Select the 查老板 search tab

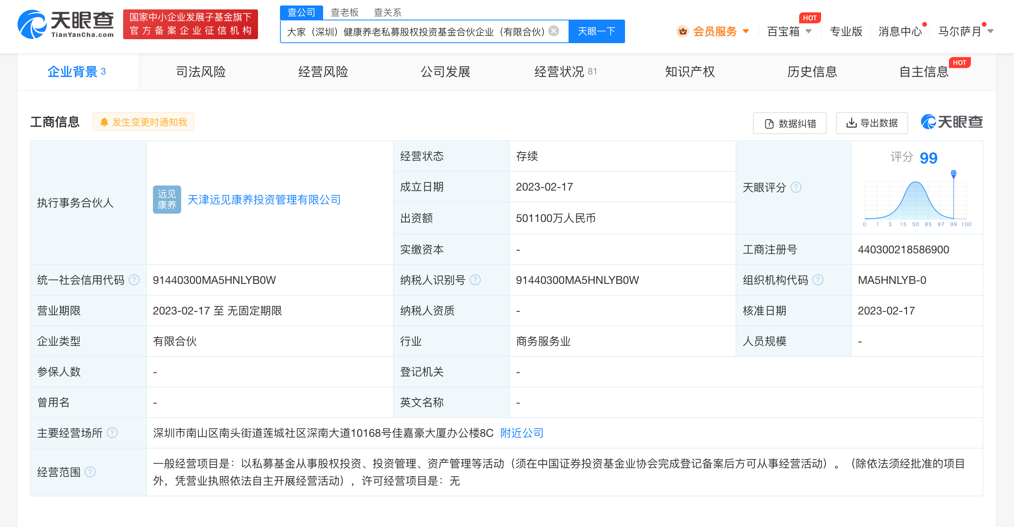pyautogui.click(x=344, y=12)
